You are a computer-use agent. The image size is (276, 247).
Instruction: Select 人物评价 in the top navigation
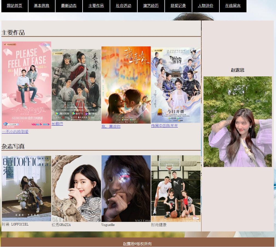(206, 6)
